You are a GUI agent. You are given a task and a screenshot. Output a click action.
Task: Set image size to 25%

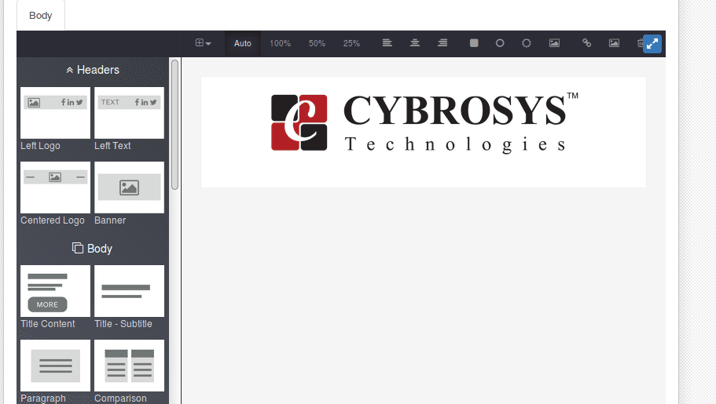[x=351, y=43]
